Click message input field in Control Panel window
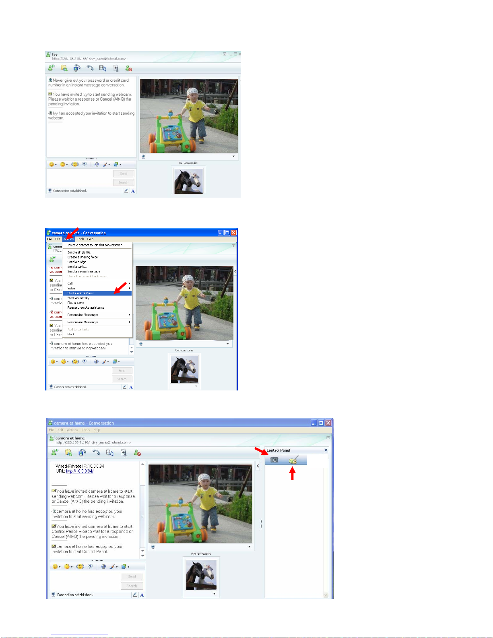Viewport: 493px width, 638px height. [85, 581]
